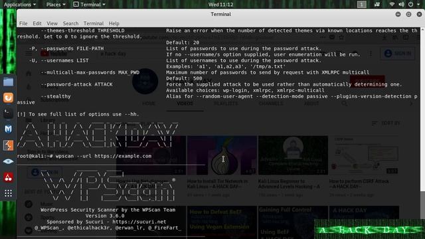Click '[!] To see full list of options' line
This screenshot has height=239, width=425.
point(78,114)
